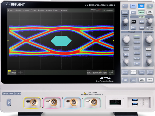Open the Measure menu on screen
The height and width of the screenshot is (116, 155).
[x=48, y=11]
